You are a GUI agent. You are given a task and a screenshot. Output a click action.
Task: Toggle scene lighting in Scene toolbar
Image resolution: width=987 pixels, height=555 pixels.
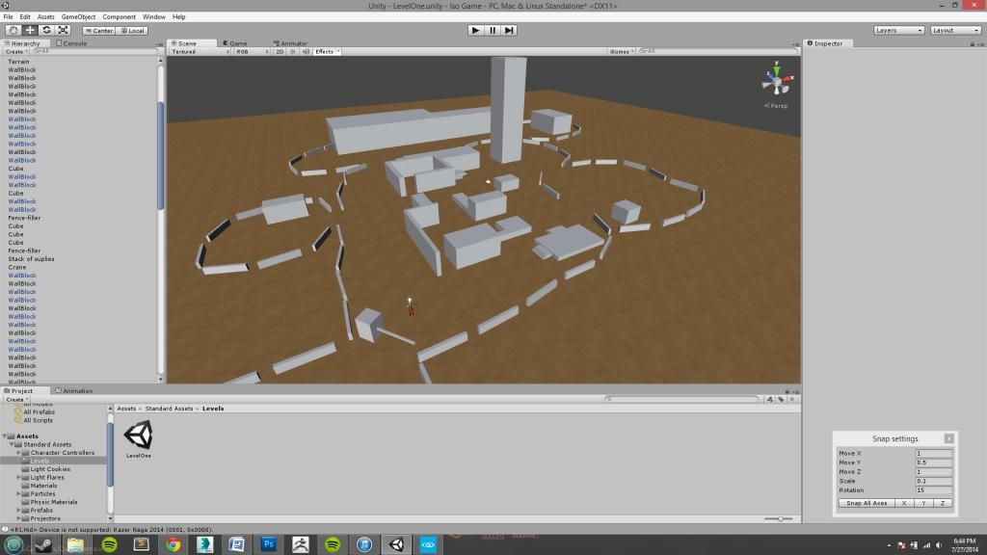pos(292,51)
